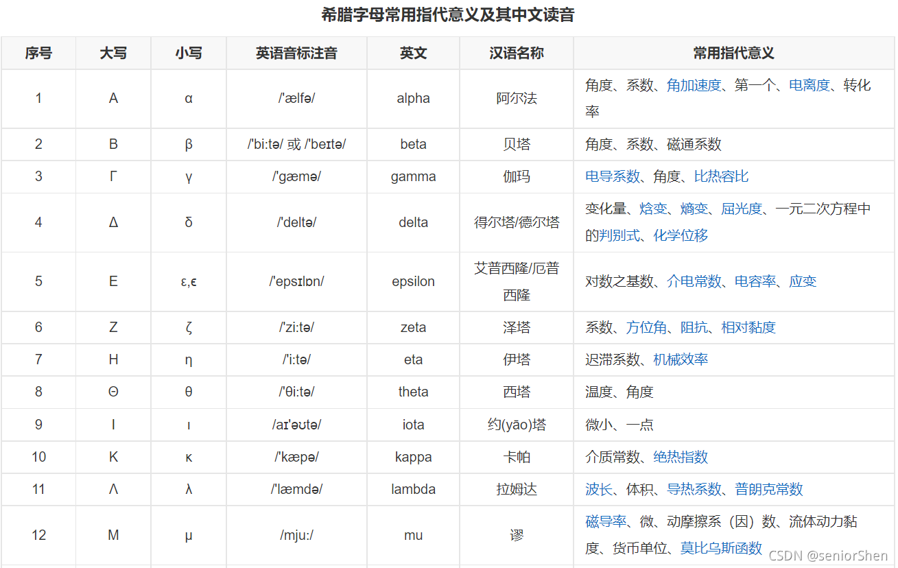The image size is (898, 568).
Task: Open the 相对黏度 link
Action: 748,327
